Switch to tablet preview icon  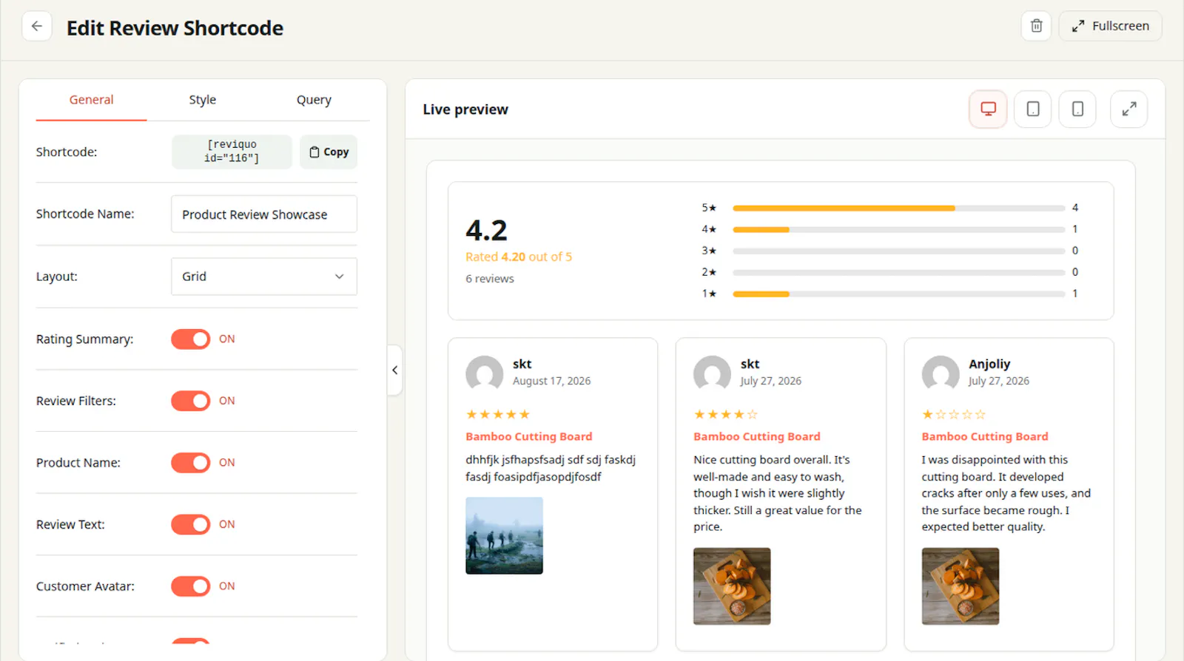1033,109
